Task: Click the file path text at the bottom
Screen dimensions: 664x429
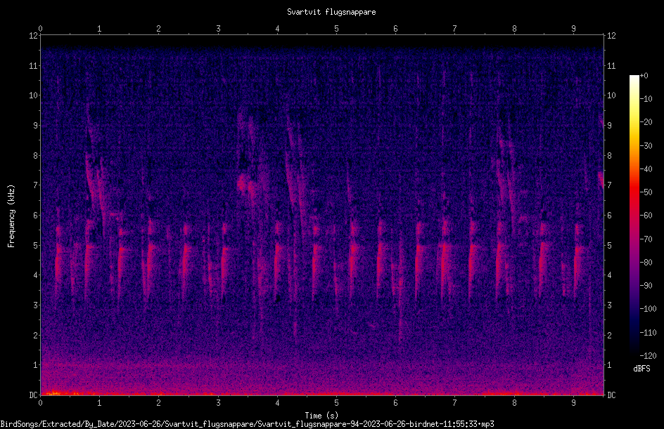Action: click(247, 424)
